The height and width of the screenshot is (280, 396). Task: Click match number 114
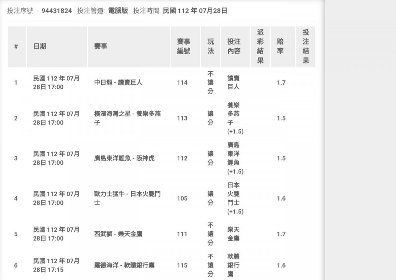182,83
